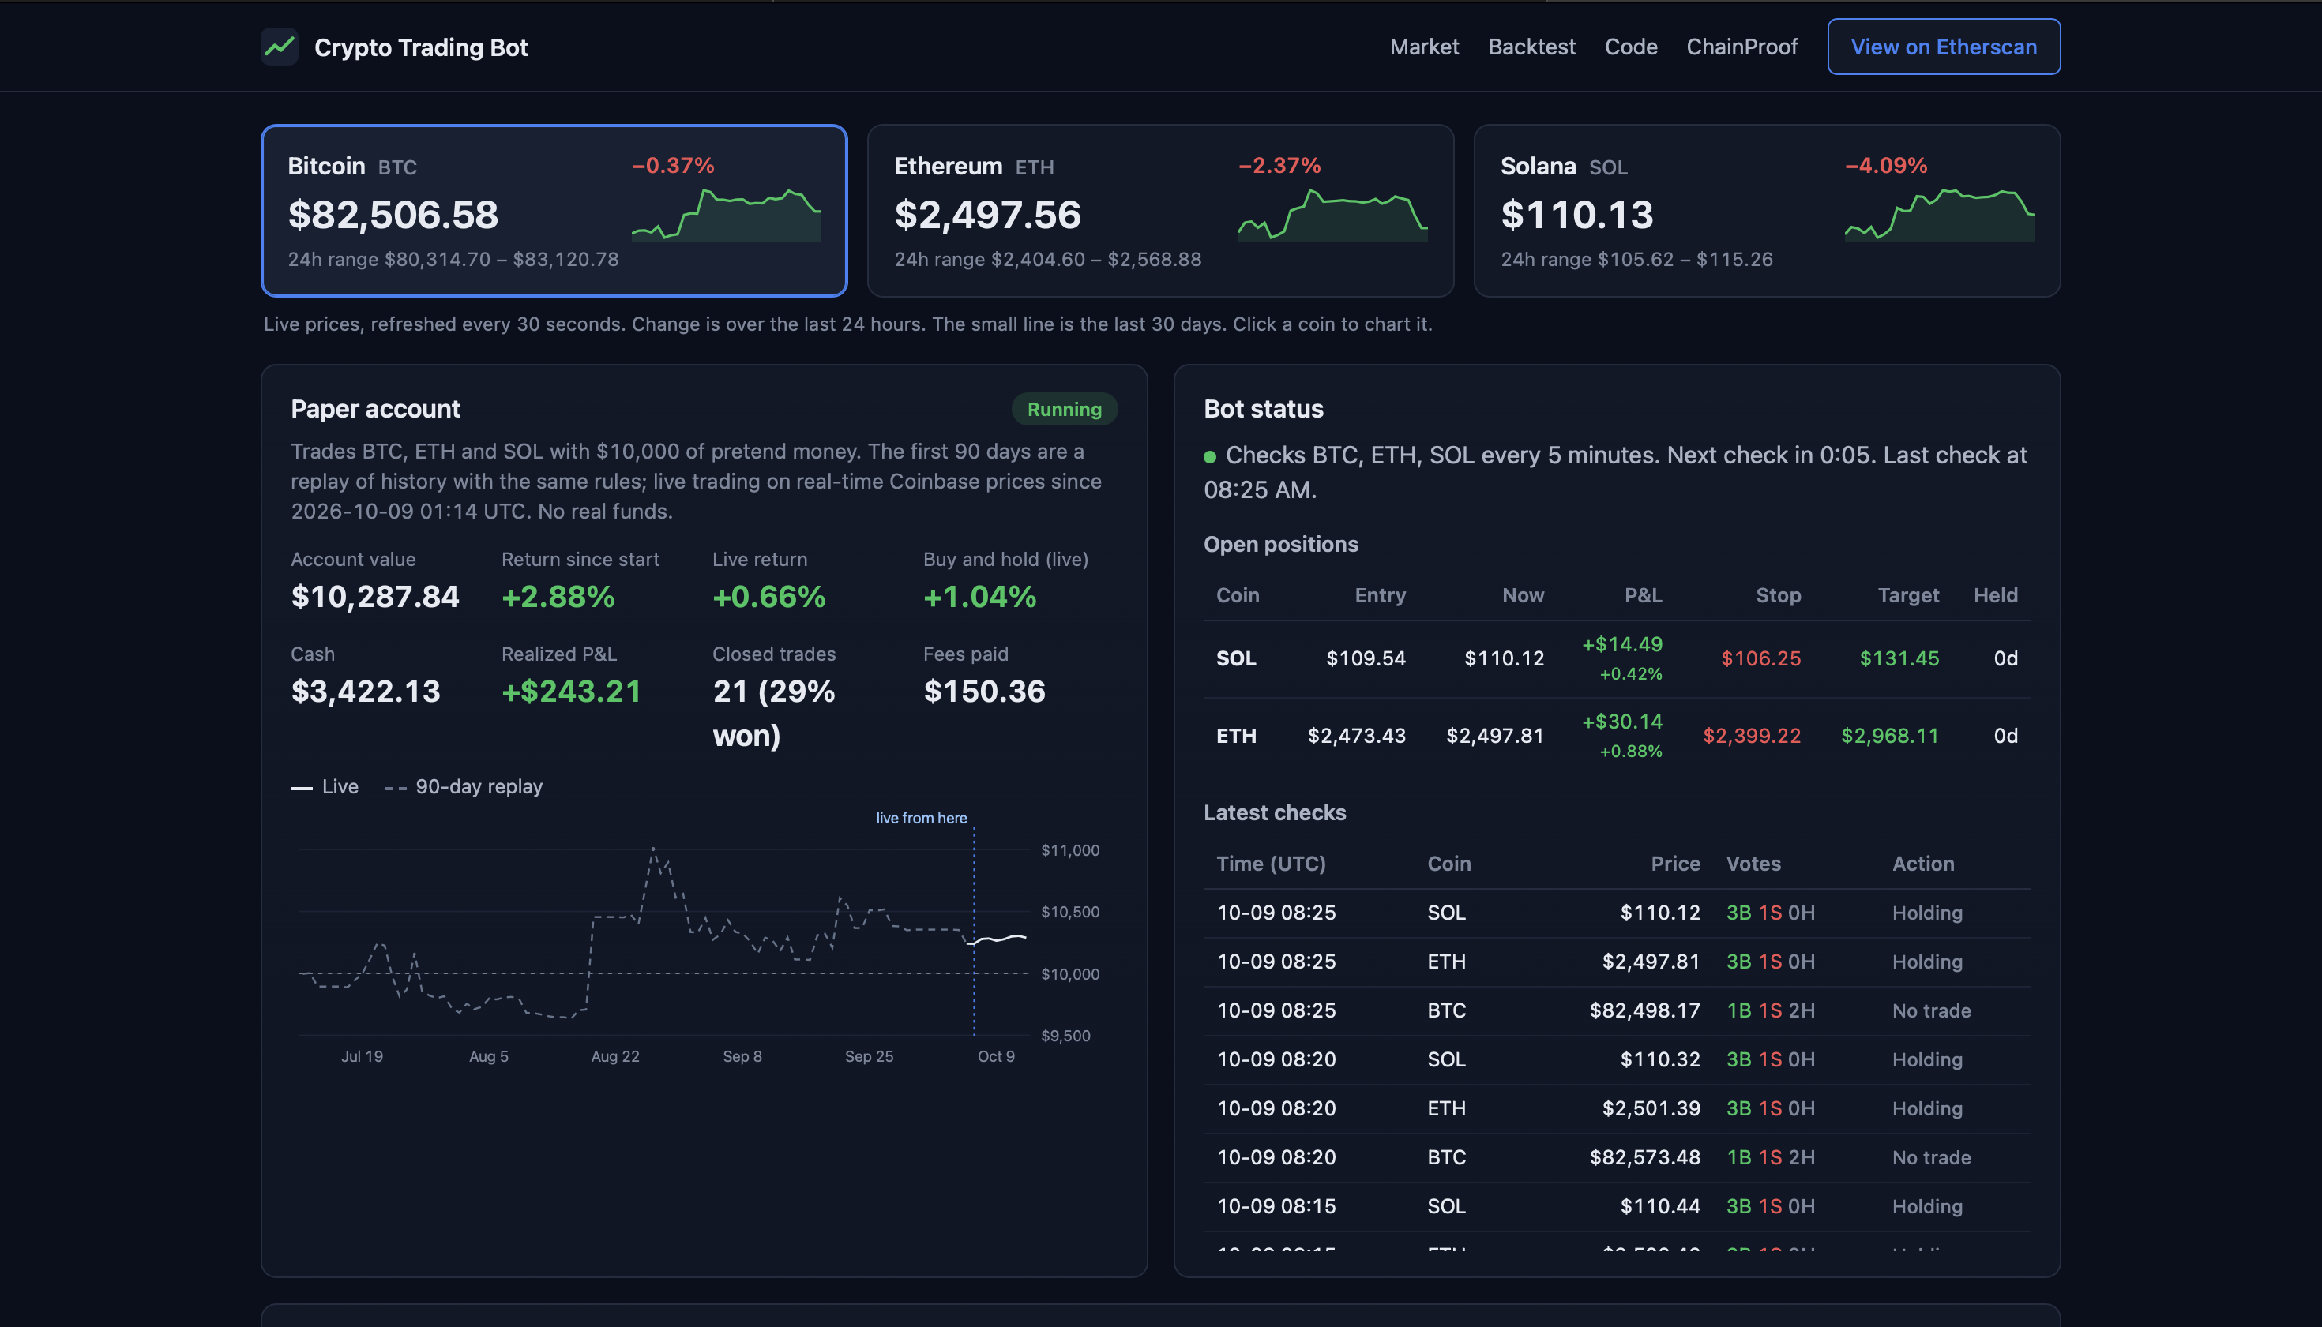The image size is (2322, 1327).
Task: Click the Account value $10,287.84
Action: click(x=374, y=597)
